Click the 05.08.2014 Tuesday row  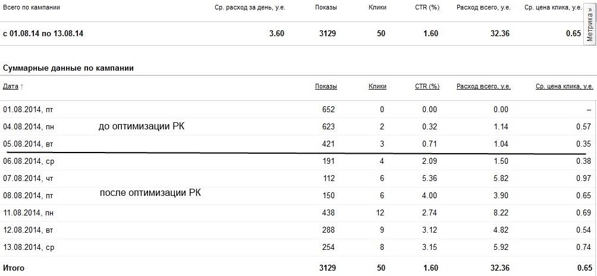point(298,144)
